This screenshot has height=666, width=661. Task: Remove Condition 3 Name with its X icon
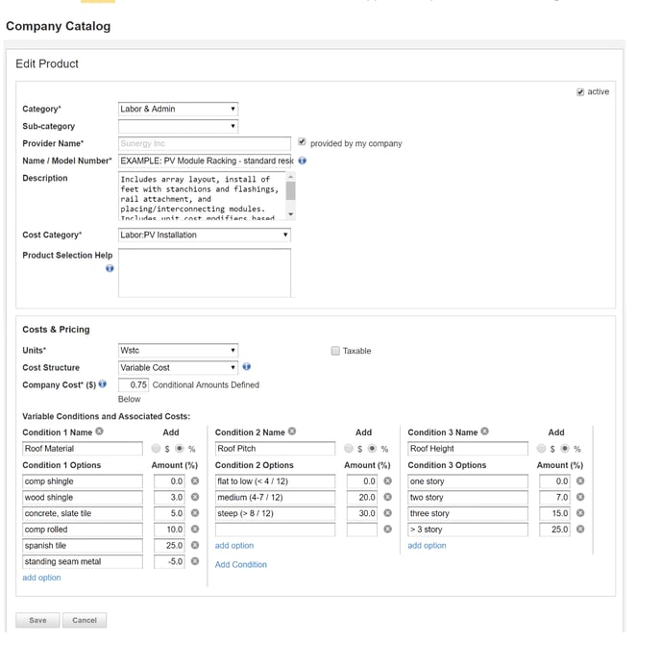click(x=483, y=432)
